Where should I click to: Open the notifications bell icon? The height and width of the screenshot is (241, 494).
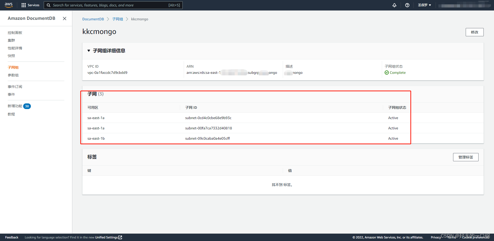tap(394, 5)
